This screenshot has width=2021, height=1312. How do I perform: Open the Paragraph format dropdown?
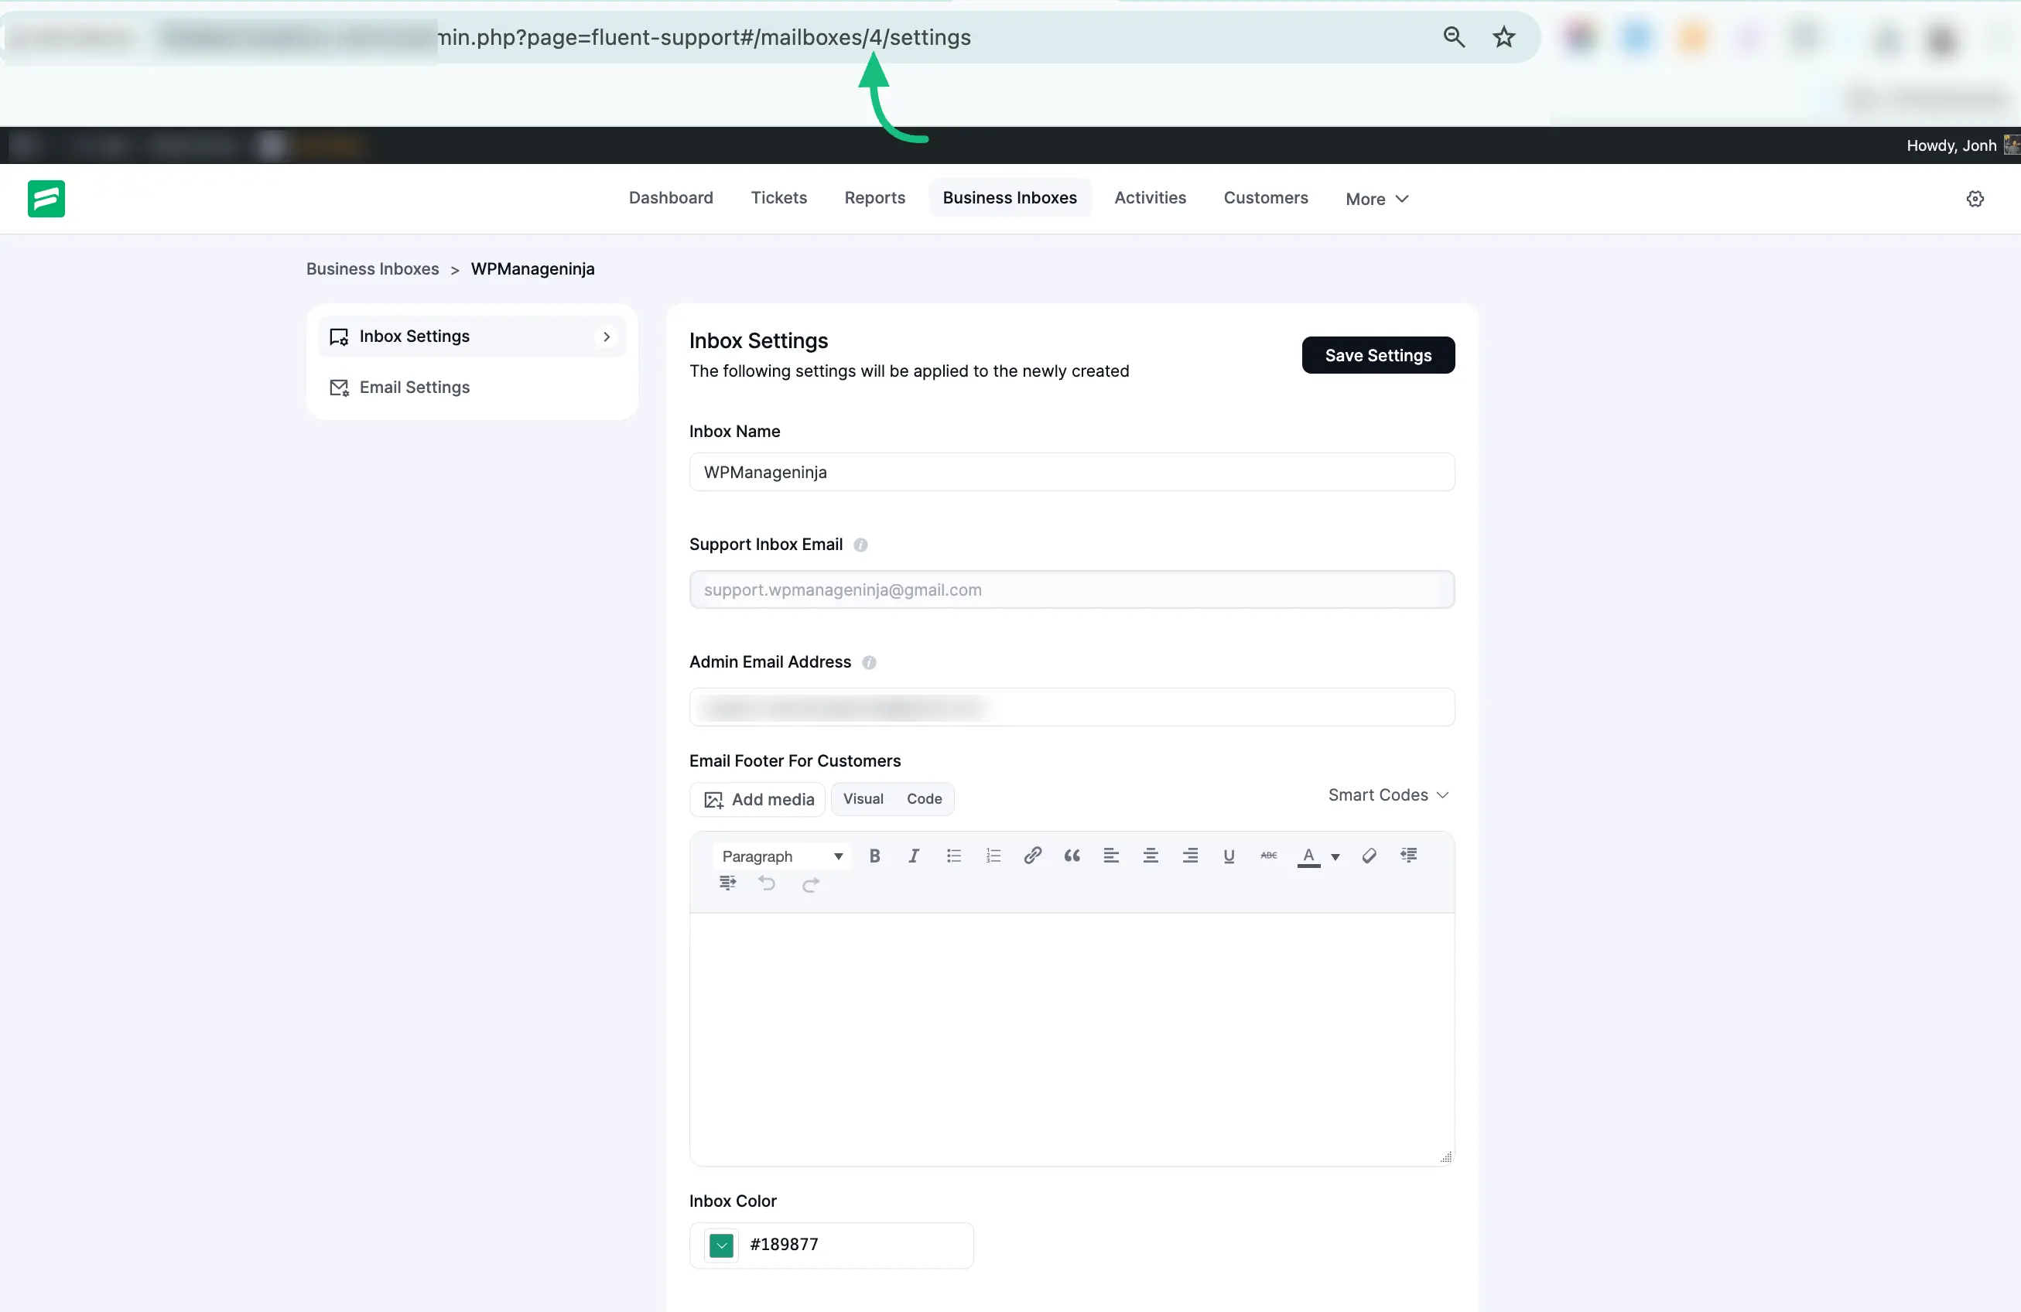(781, 856)
